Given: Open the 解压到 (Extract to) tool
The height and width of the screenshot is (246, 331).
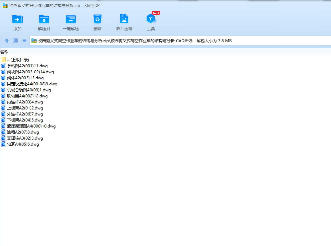Looking at the screenshot, I should pyautogui.click(x=44, y=19).
